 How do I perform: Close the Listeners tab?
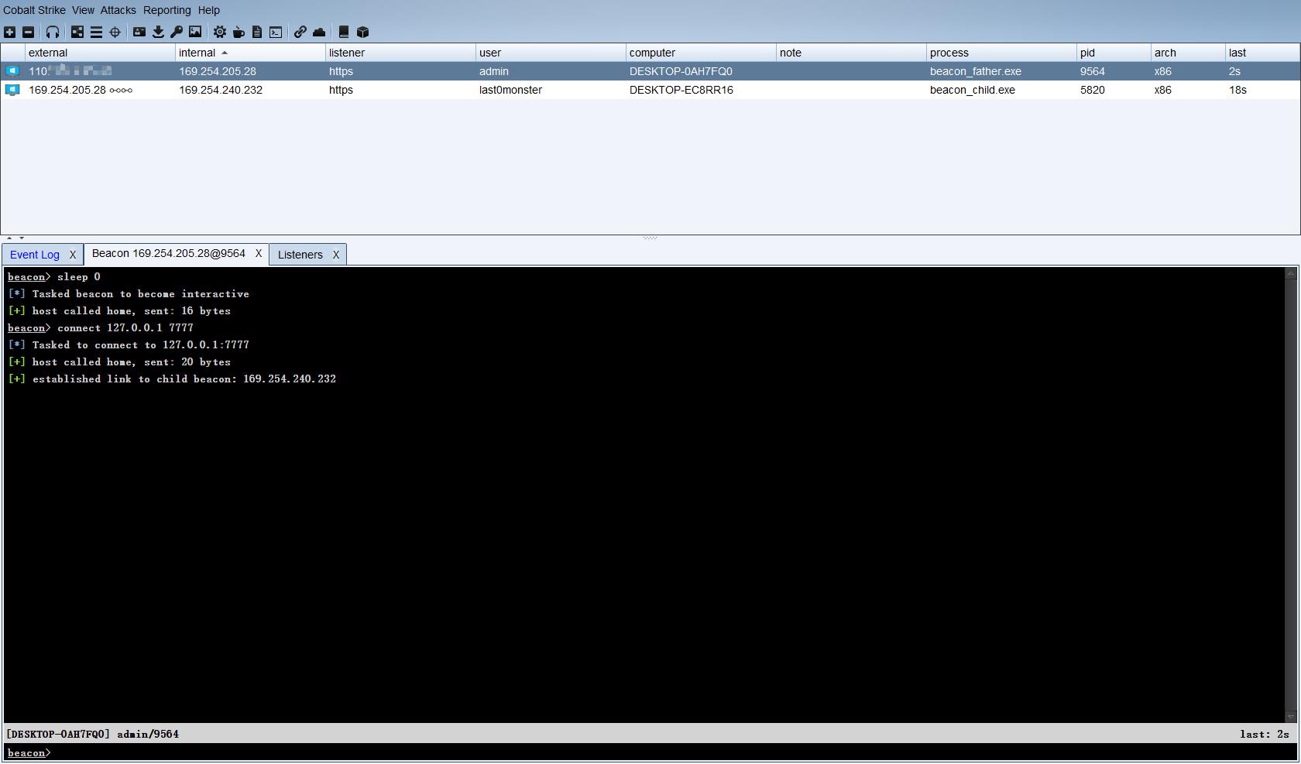point(336,255)
